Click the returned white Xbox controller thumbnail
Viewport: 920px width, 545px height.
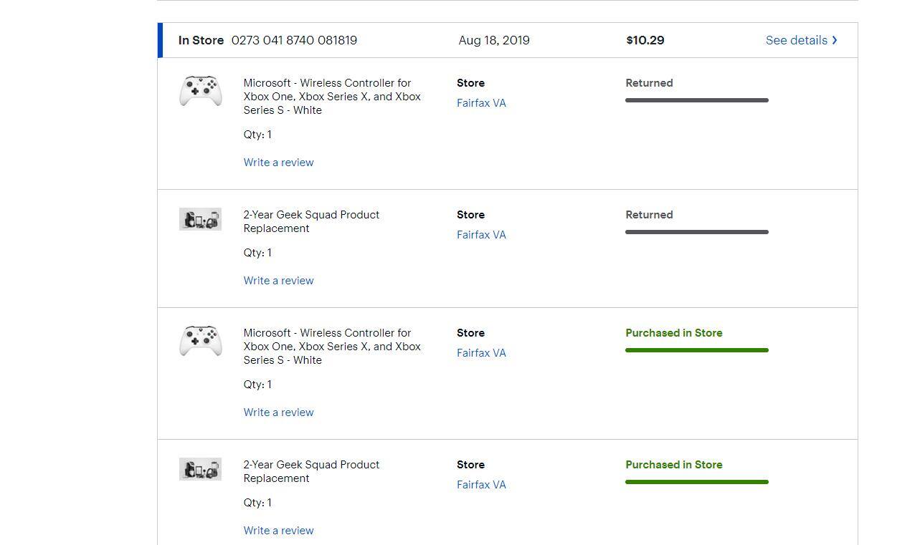coord(200,92)
